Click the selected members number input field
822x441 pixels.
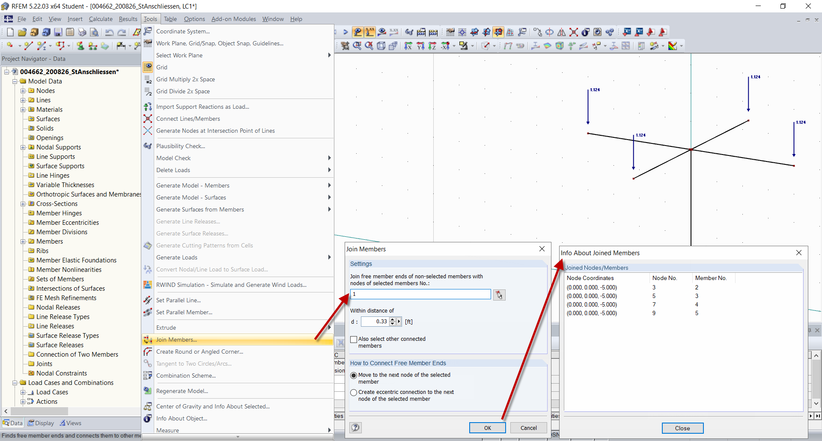pyautogui.click(x=420, y=294)
